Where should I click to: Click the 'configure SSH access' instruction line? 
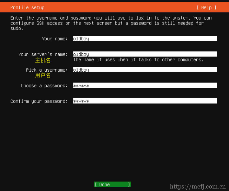point(107,23)
